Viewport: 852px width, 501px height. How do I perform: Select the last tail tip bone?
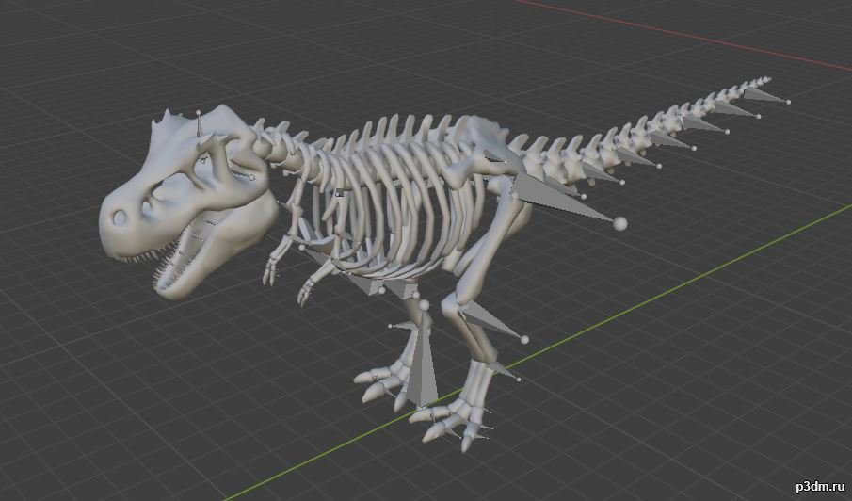pos(766,96)
